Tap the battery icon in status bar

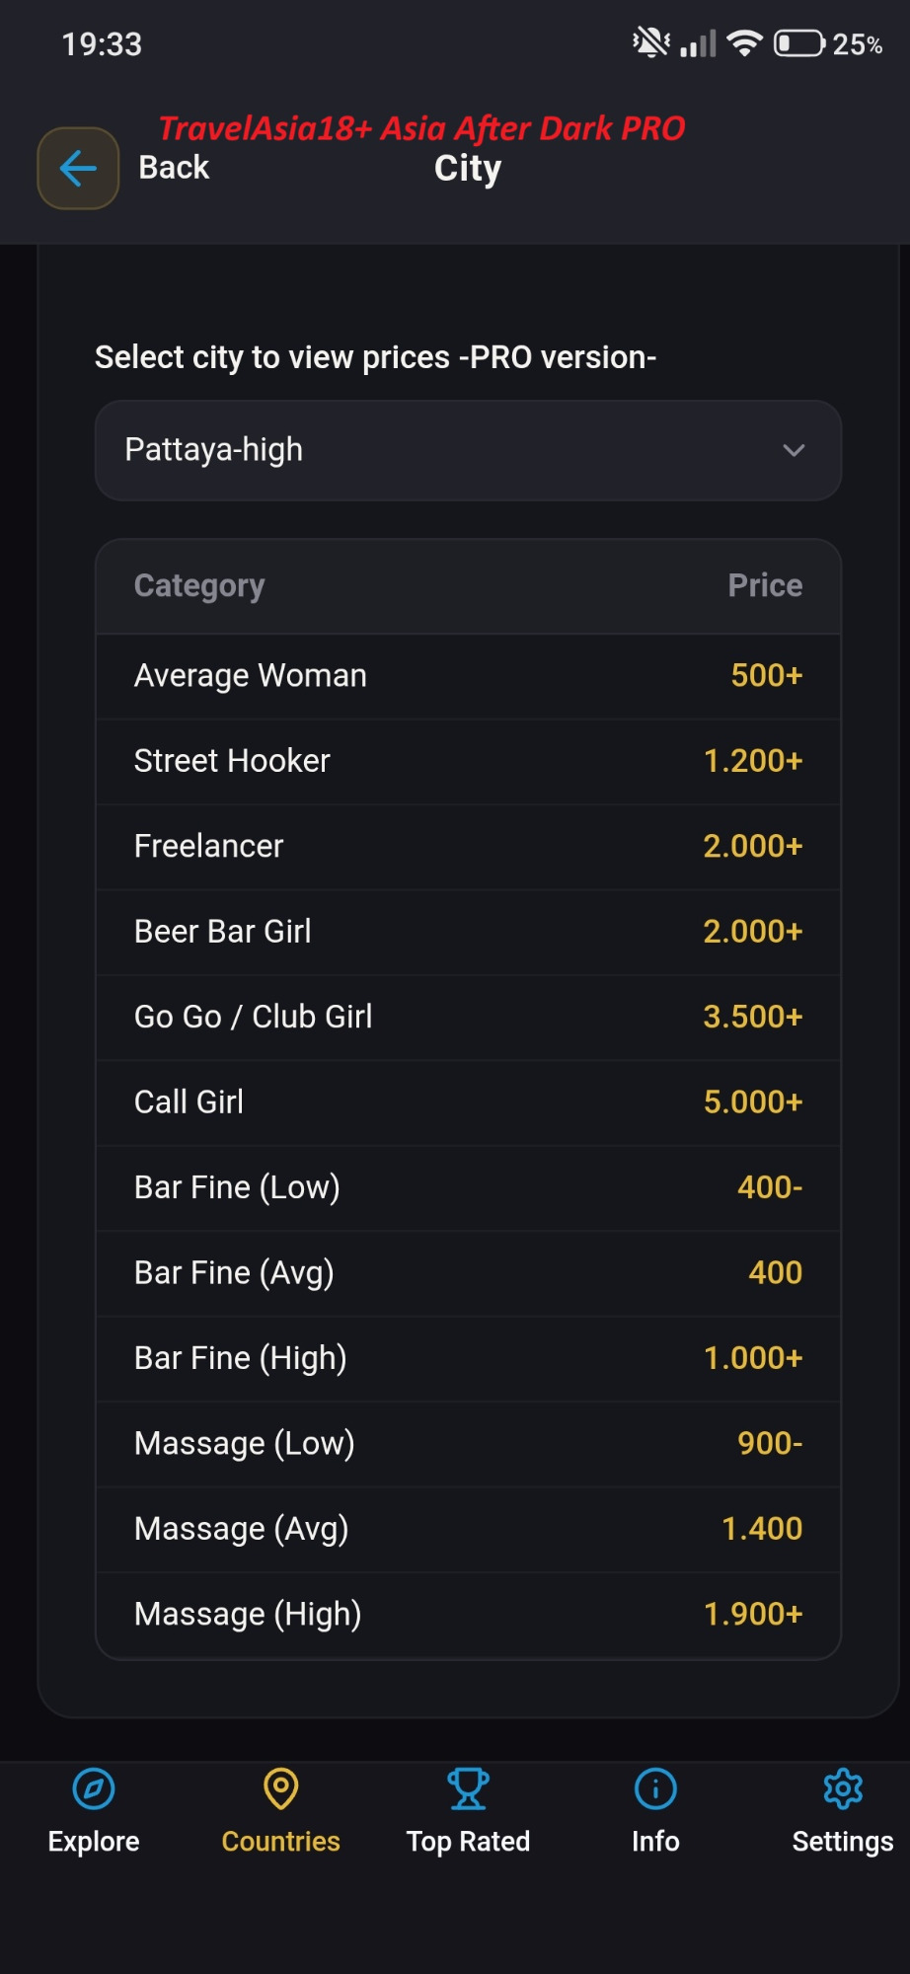pyautogui.click(x=799, y=43)
